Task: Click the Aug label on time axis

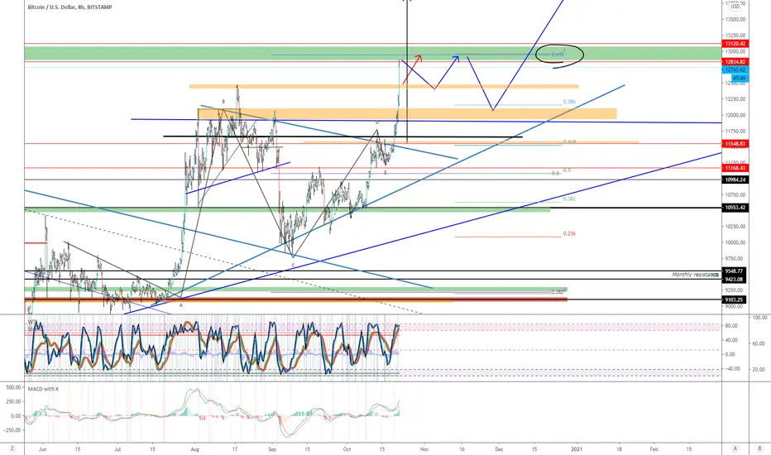Action: point(194,449)
